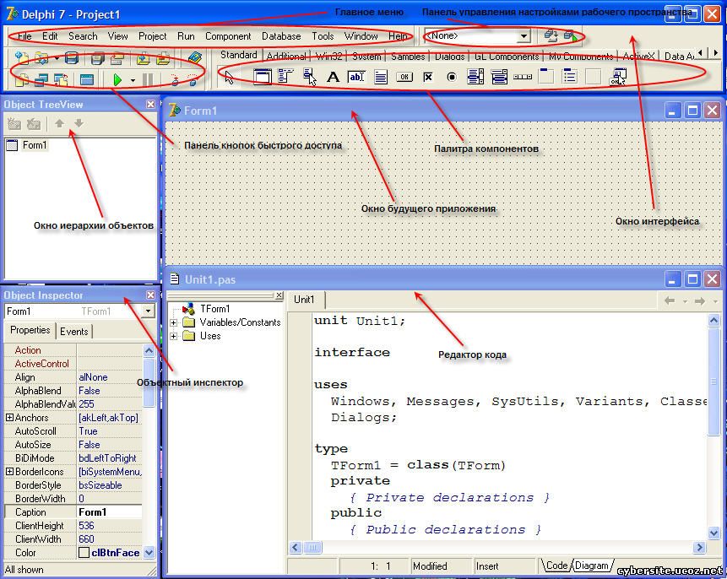This screenshot has height=579, width=727.
Task: Click the New Form toolbar icon
Action: tap(87, 79)
